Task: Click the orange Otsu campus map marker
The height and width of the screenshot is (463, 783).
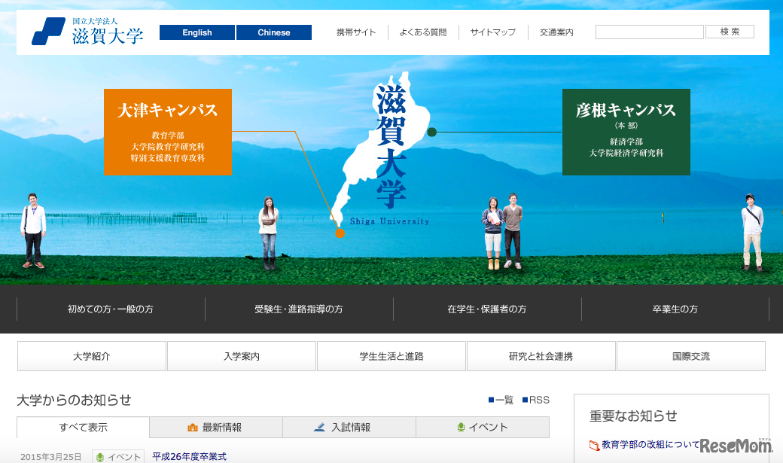Action: click(340, 233)
